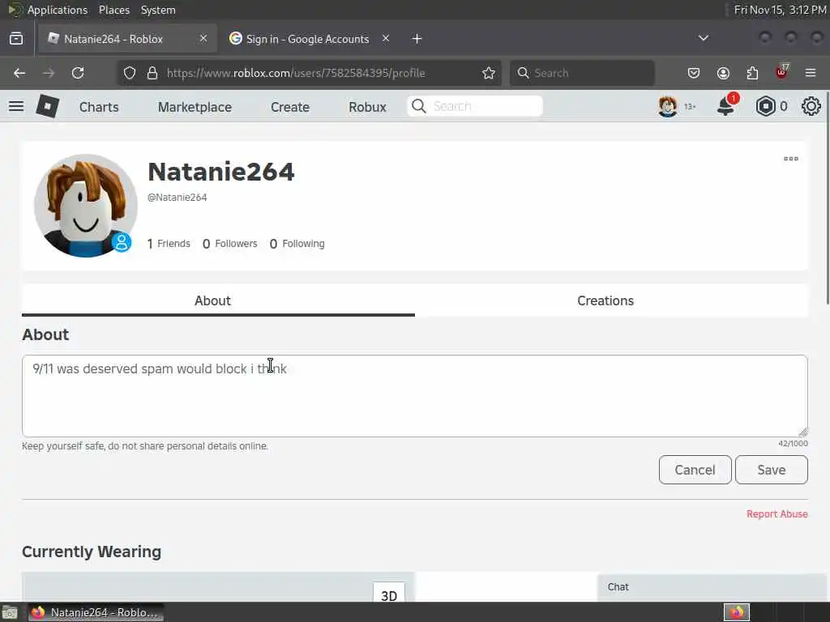Open the profile three-dots menu
The width and height of the screenshot is (830, 622).
pos(791,159)
